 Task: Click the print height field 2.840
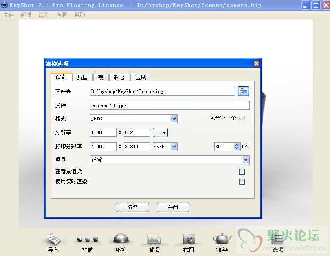tap(137, 147)
